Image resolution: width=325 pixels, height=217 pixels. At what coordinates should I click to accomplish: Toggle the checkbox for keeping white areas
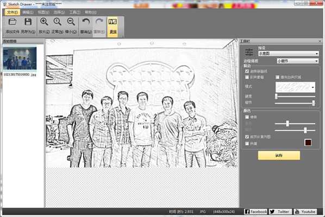coord(277,77)
